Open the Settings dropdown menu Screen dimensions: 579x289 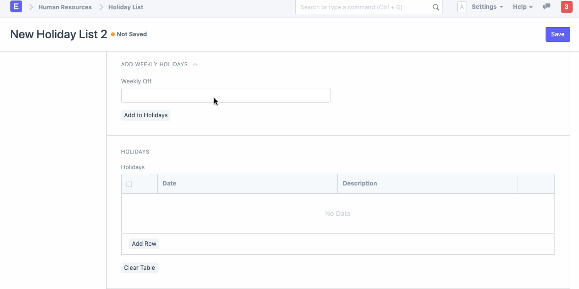tap(487, 7)
